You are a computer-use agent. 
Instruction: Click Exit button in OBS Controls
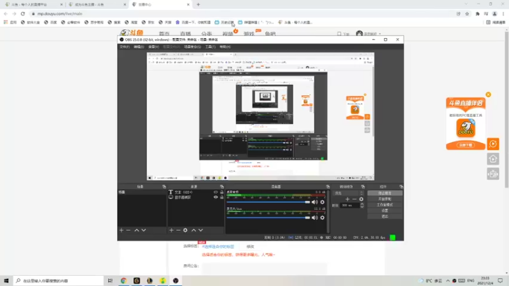coord(385,216)
